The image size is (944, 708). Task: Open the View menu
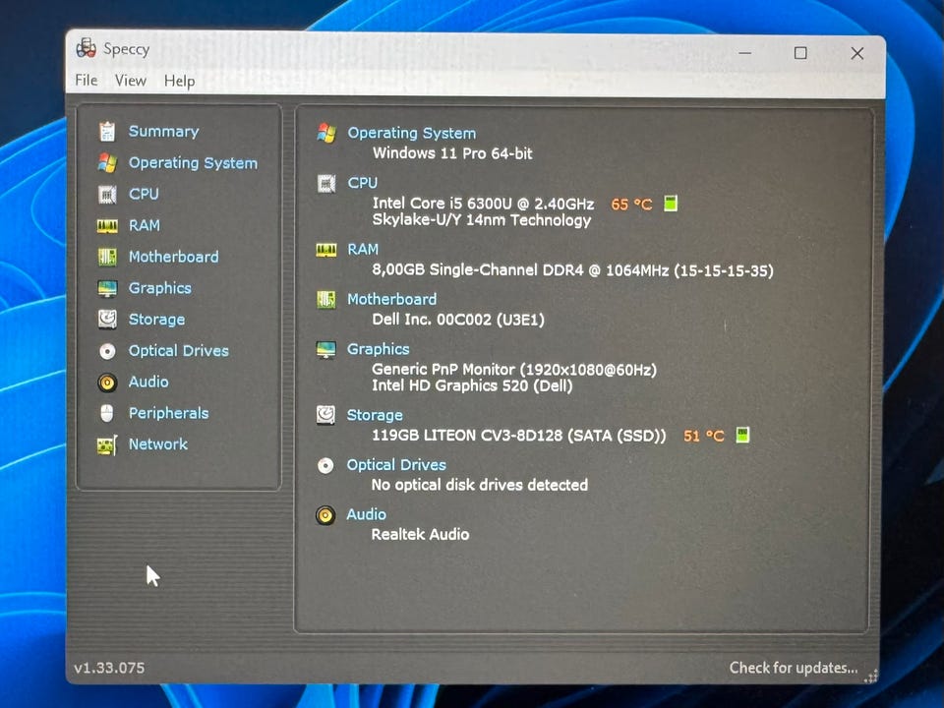130,81
